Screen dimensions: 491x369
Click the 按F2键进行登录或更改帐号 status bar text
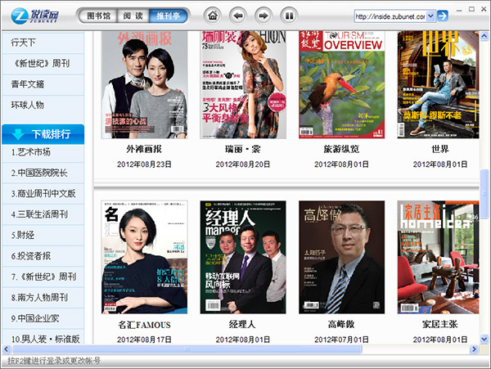[x=54, y=361]
